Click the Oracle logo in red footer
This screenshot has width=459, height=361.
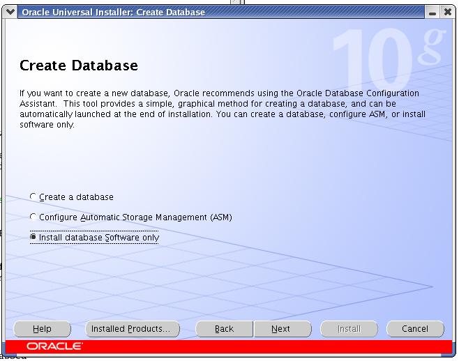coord(54,346)
